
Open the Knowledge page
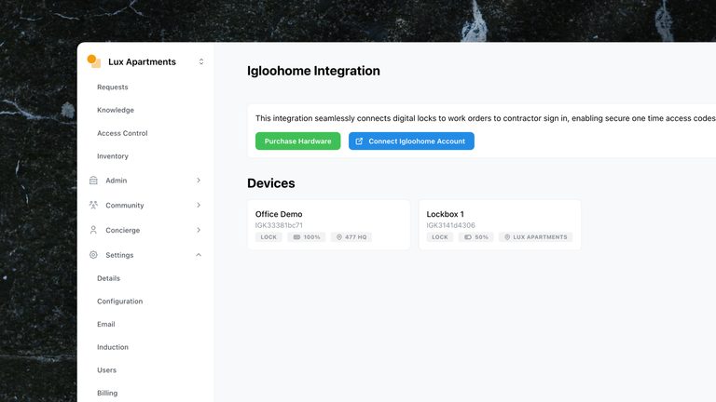[x=116, y=110]
